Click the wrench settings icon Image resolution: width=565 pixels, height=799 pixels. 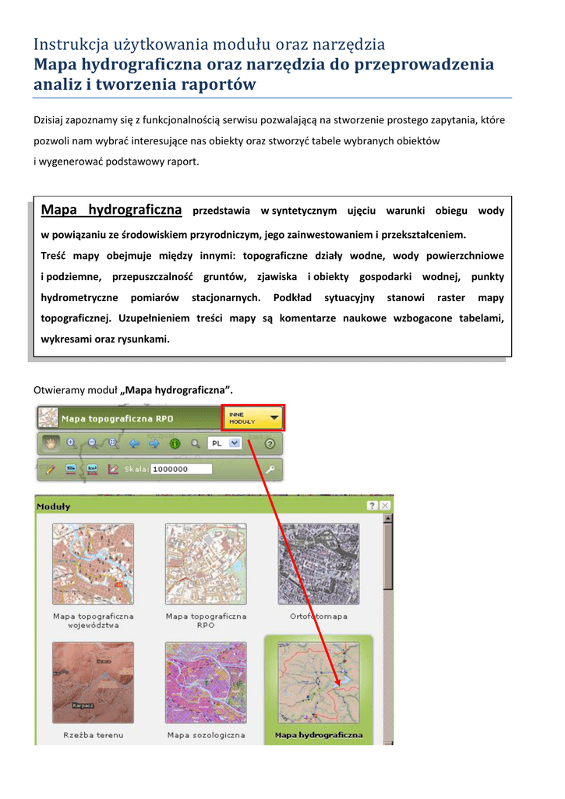(x=270, y=469)
